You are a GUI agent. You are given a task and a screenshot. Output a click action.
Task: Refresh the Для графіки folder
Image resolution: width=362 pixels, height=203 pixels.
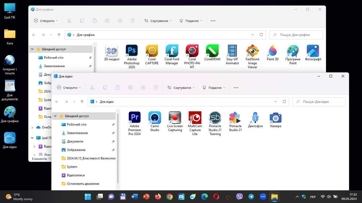(261, 35)
